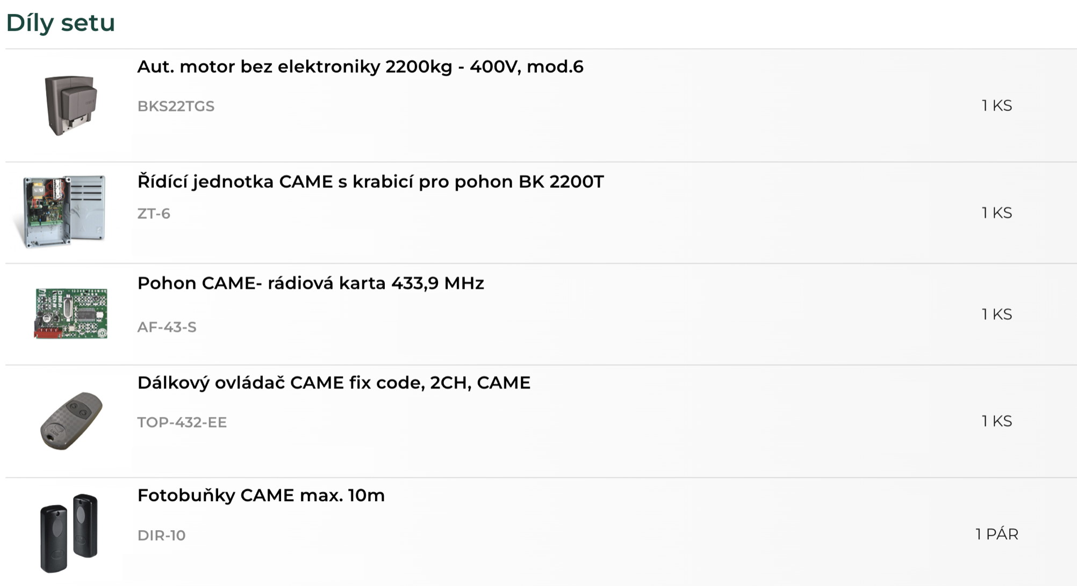
Task: Click the AF-43-S product code
Action: [167, 327]
